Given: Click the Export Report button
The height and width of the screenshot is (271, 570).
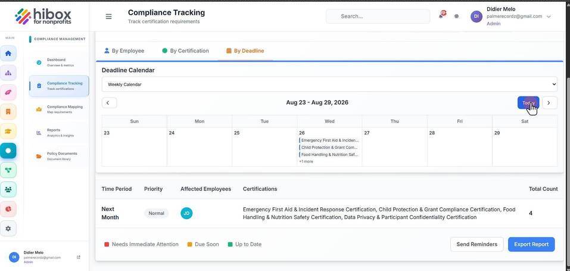Looking at the screenshot, I should click(x=531, y=244).
